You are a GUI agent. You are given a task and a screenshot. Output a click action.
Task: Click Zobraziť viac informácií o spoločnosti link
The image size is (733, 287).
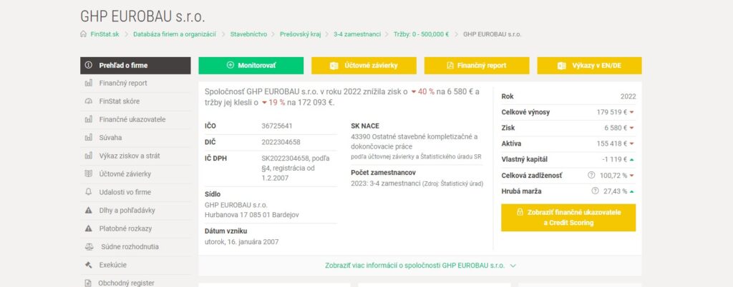tap(415, 266)
